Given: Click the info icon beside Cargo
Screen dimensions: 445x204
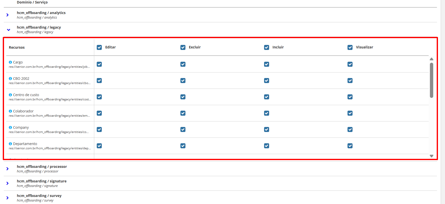Looking at the screenshot, I should (10, 62).
